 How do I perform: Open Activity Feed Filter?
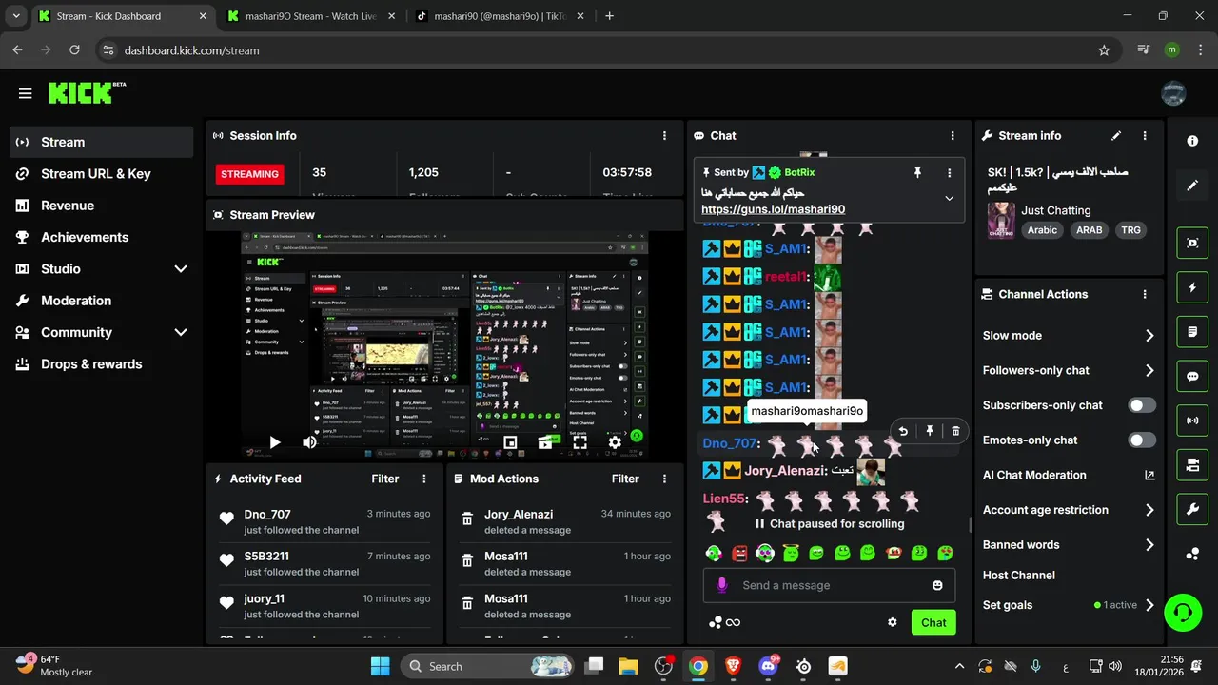point(385,479)
